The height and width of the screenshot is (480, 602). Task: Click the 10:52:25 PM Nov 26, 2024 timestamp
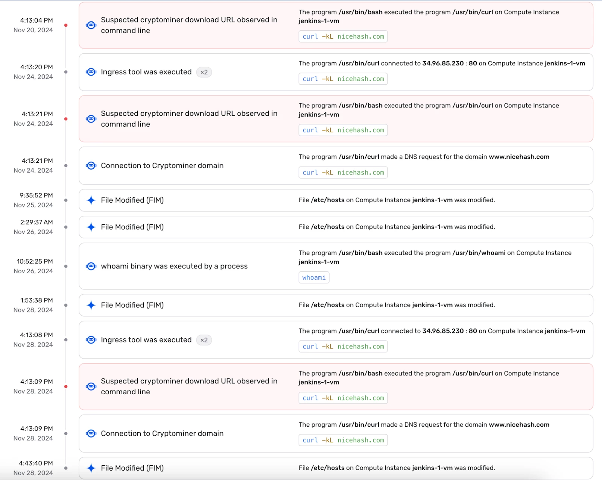33,266
